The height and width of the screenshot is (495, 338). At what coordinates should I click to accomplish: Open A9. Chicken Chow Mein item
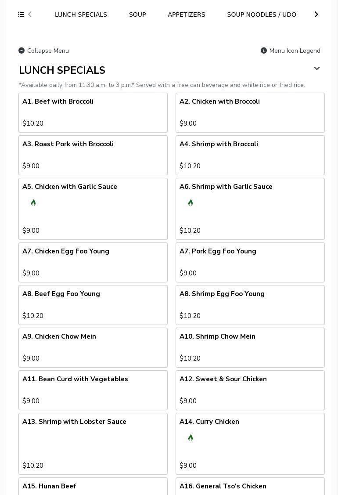pyautogui.click(x=93, y=347)
